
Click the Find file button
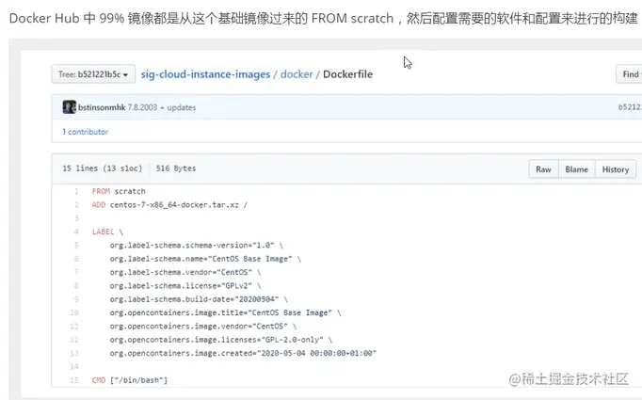coord(629,74)
